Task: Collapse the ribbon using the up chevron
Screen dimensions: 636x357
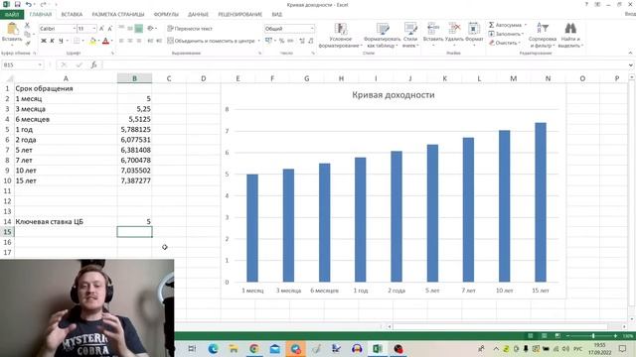Action: pyautogui.click(x=631, y=53)
